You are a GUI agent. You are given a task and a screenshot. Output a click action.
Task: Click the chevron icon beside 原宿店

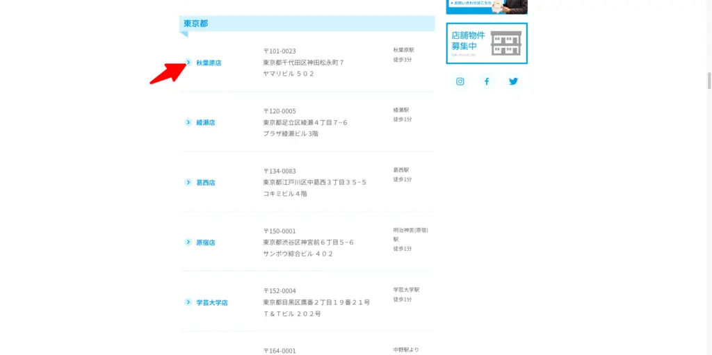(x=188, y=242)
